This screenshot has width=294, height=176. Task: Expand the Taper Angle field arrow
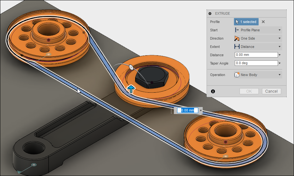pyautogui.click(x=280, y=63)
